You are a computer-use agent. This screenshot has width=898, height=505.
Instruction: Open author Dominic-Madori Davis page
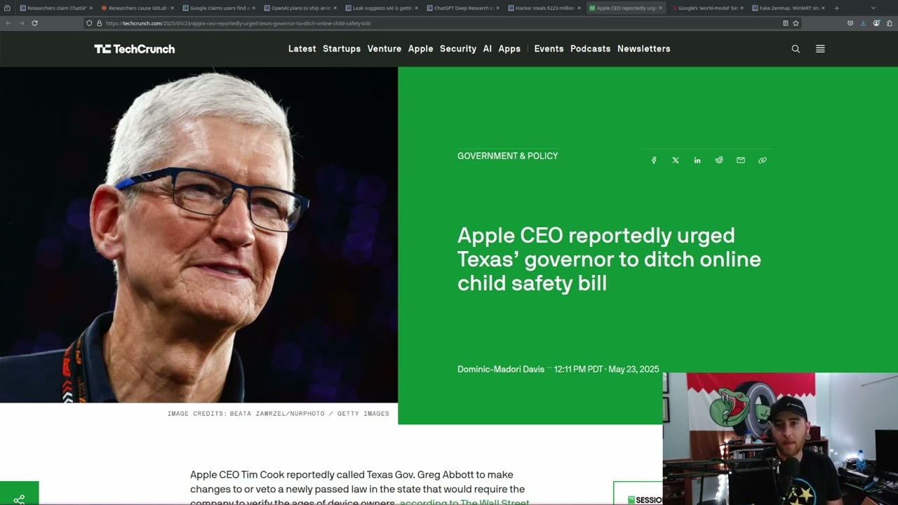(x=500, y=370)
